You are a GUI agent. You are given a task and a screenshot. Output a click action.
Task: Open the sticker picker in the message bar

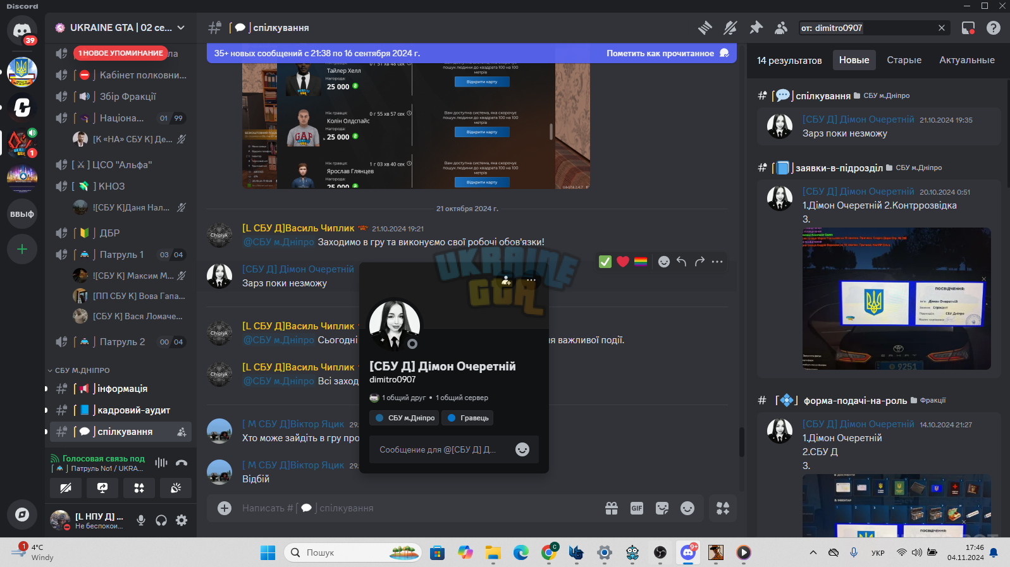click(x=662, y=508)
